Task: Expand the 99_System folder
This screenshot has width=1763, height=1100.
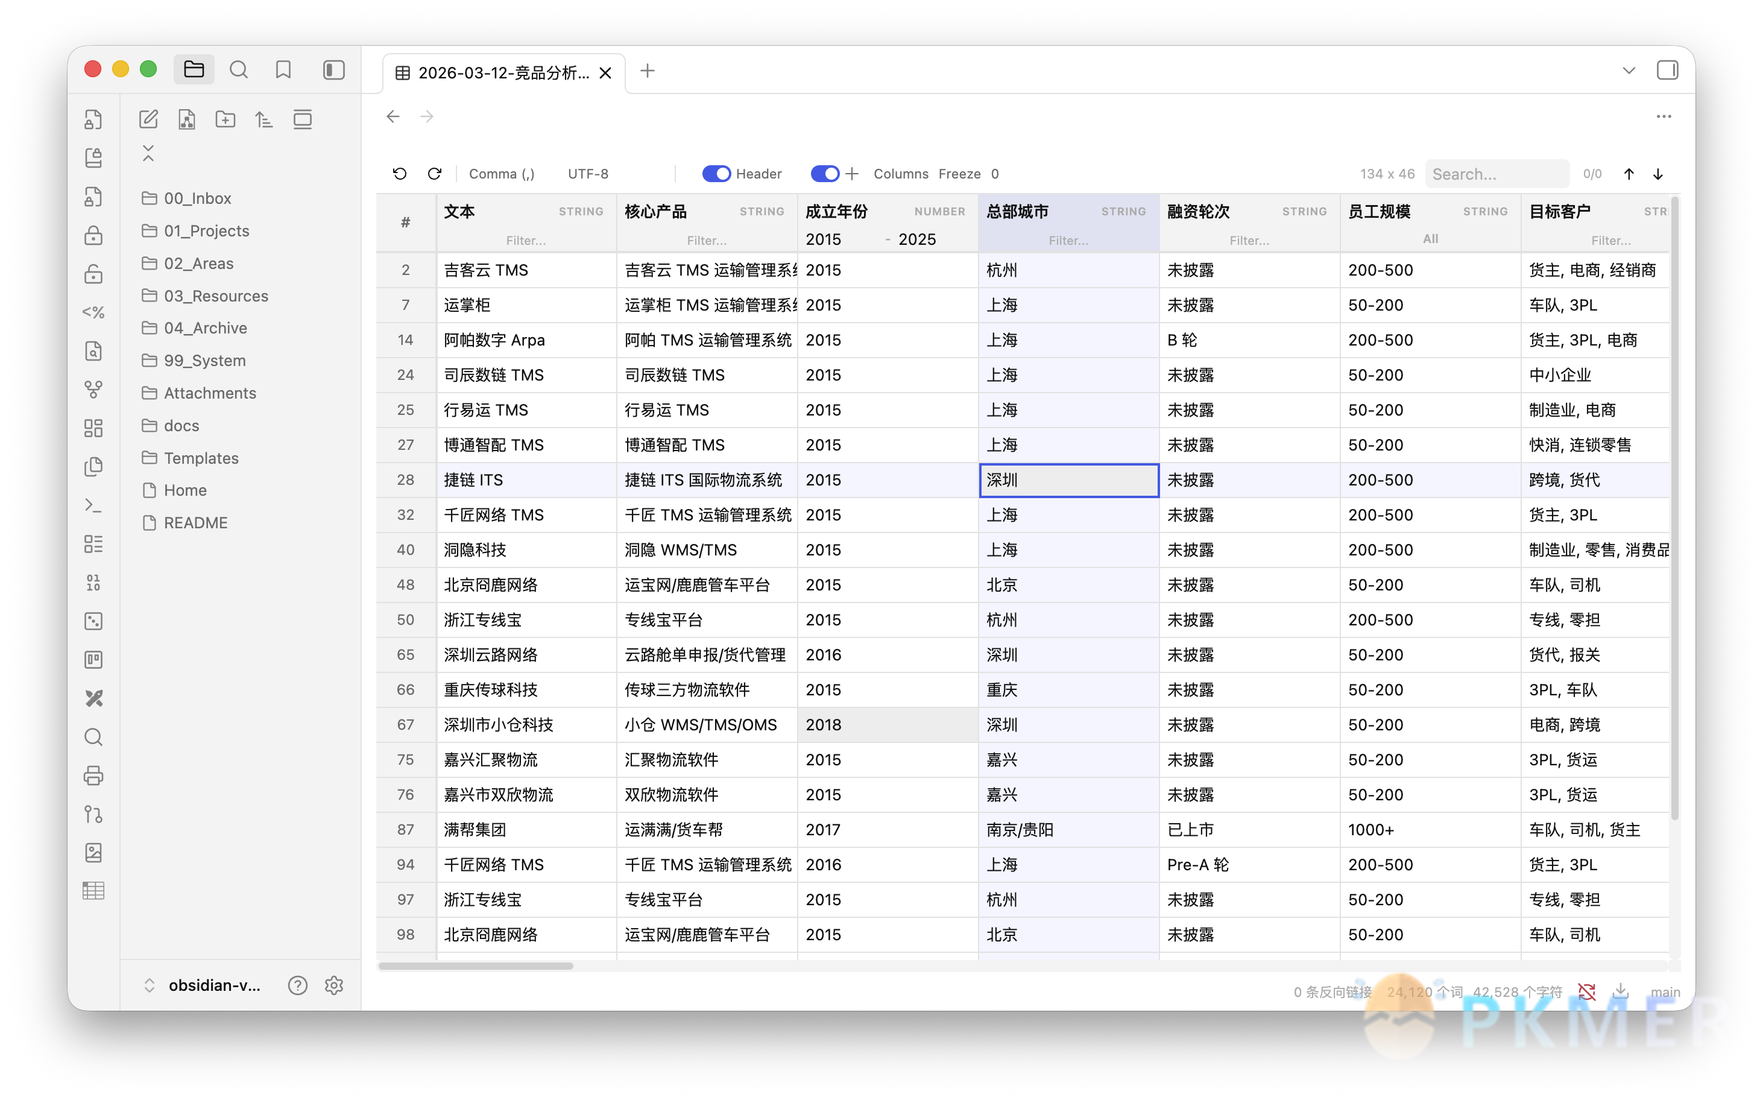Action: coord(204,361)
